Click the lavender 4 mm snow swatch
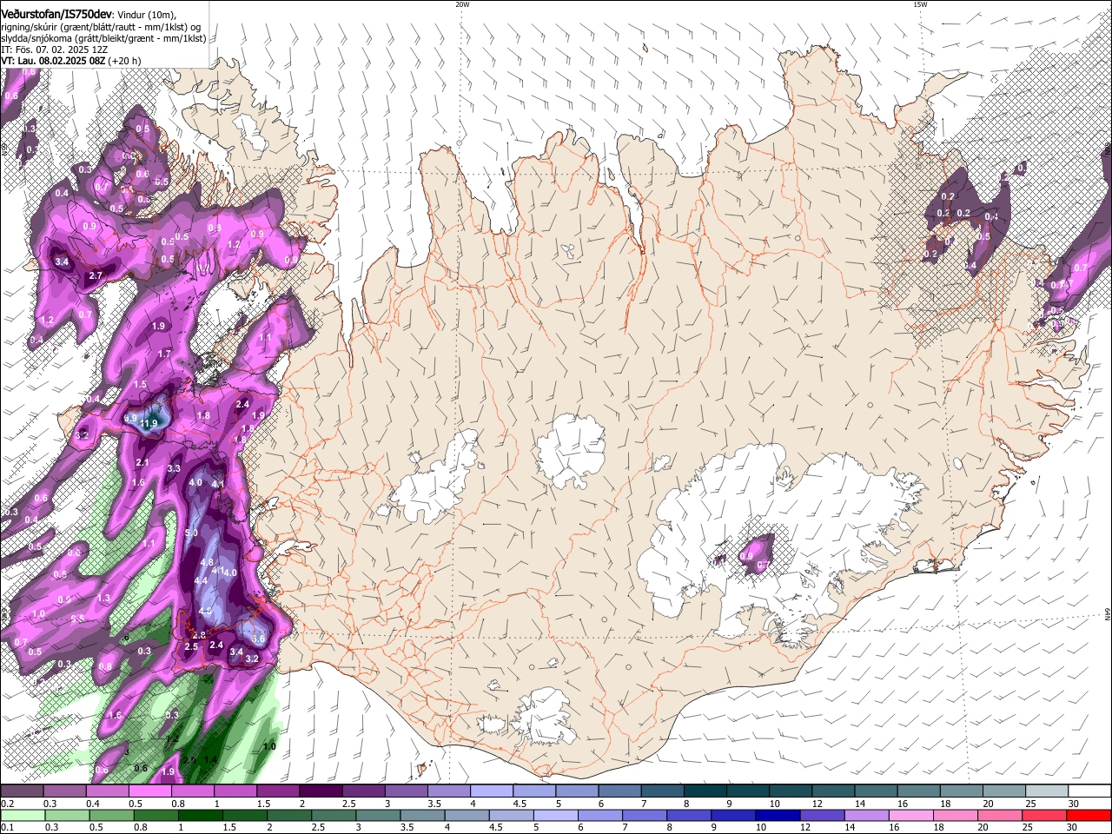The width and height of the screenshot is (1112, 834). (x=491, y=791)
